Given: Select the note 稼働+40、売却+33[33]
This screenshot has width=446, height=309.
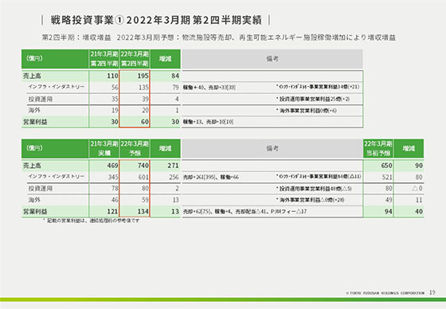Looking at the screenshot, I should point(209,88).
